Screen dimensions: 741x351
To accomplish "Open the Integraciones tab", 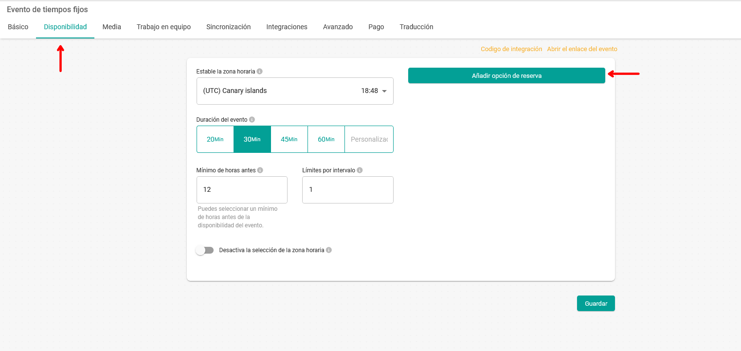I will pyautogui.click(x=287, y=27).
